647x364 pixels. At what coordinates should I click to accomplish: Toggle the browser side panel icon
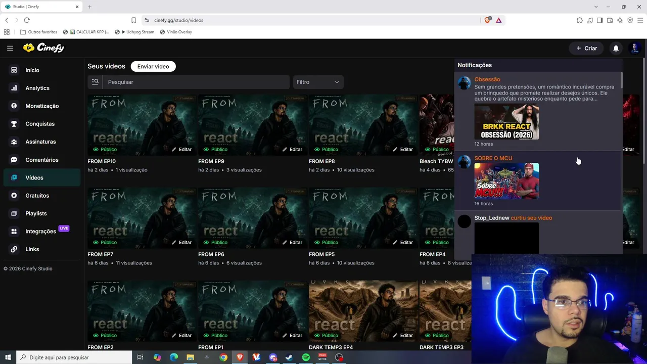[x=599, y=20]
